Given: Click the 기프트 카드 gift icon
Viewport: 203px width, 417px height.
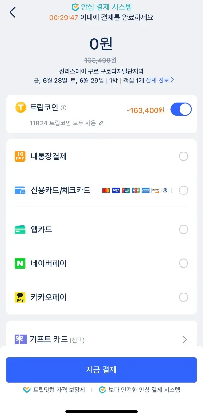Looking at the screenshot, I should coord(20,340).
